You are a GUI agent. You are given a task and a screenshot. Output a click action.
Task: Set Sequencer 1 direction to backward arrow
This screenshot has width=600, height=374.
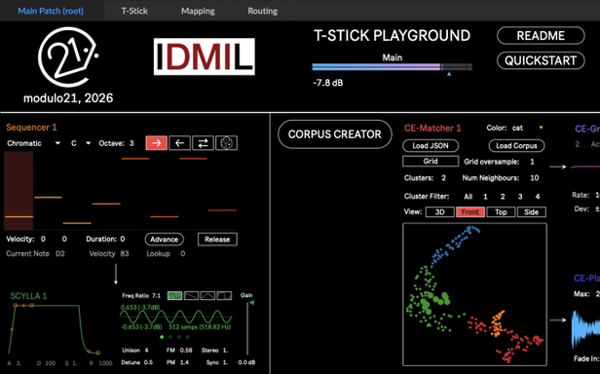tap(179, 143)
